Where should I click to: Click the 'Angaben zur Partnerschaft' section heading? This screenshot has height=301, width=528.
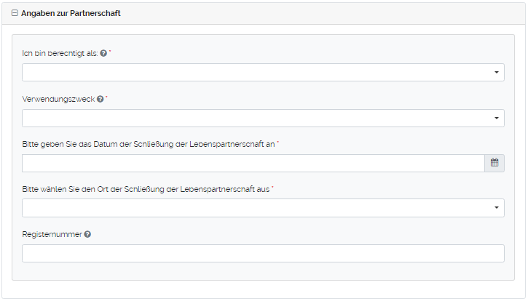(71, 13)
